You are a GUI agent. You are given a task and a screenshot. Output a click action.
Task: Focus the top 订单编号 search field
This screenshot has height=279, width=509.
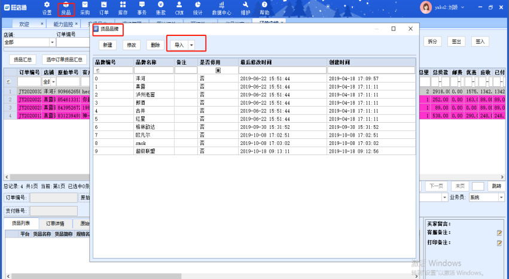coord(73,43)
